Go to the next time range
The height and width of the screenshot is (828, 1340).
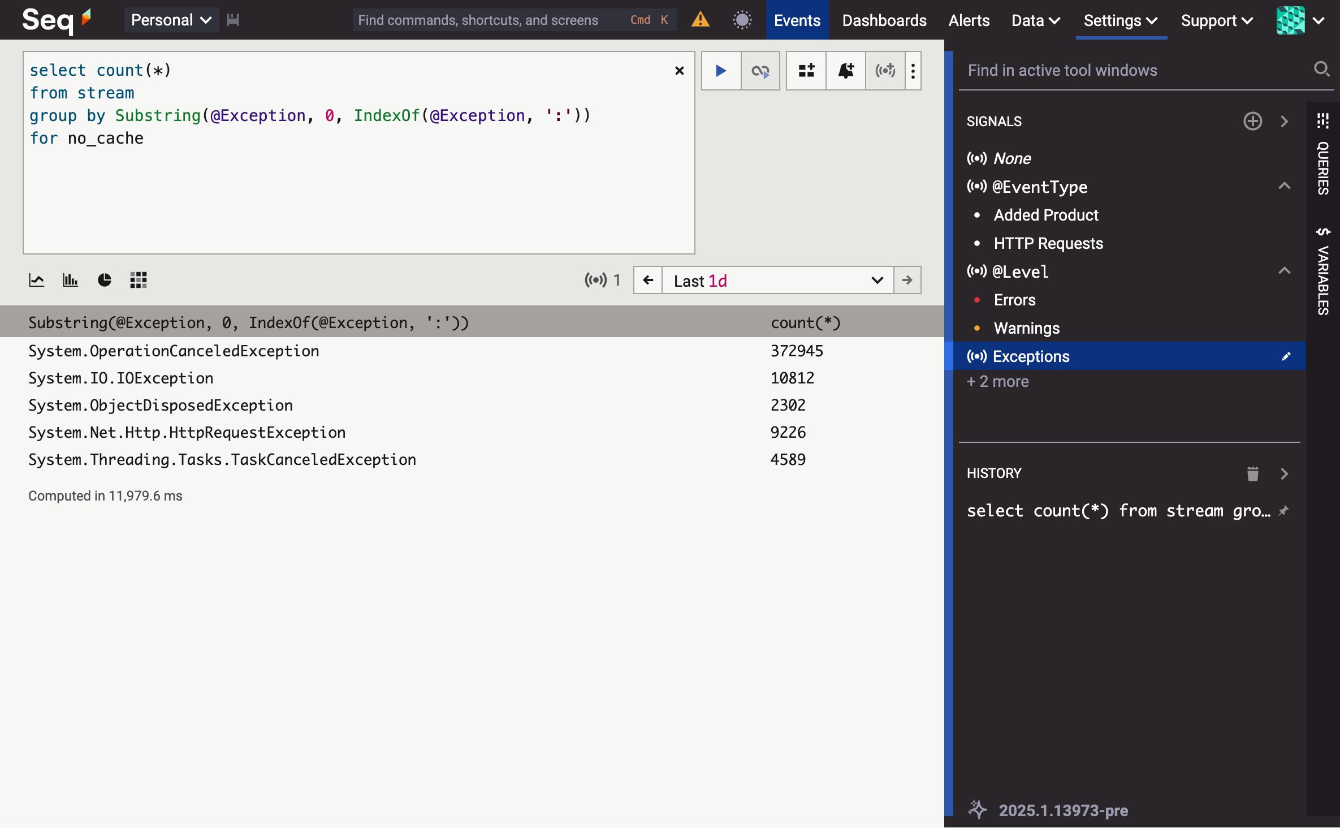point(907,280)
